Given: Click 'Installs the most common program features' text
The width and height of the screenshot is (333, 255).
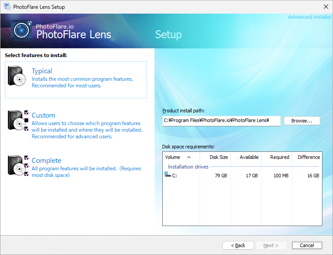Looking at the screenshot, I should pos(82,79).
